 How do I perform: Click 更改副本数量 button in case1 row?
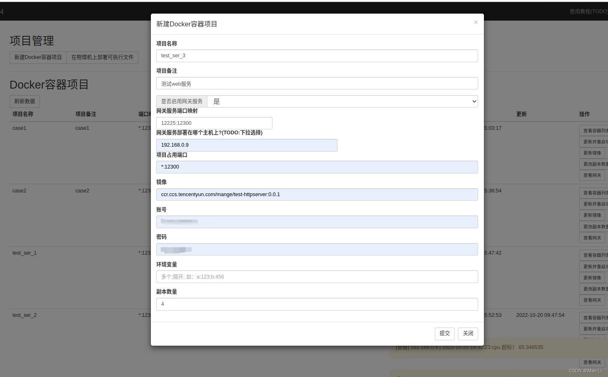[x=594, y=164]
